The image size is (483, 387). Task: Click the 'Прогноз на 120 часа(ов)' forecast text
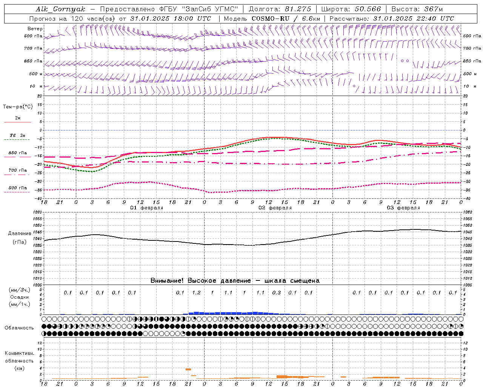coord(72,19)
